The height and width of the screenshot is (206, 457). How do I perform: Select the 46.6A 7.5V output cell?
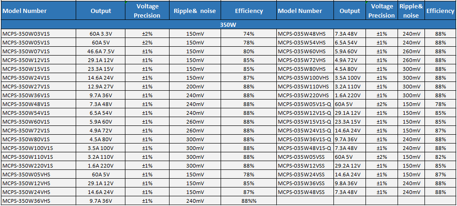click(x=101, y=51)
